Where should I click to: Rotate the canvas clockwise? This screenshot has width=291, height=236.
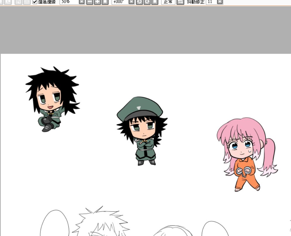point(147,2)
